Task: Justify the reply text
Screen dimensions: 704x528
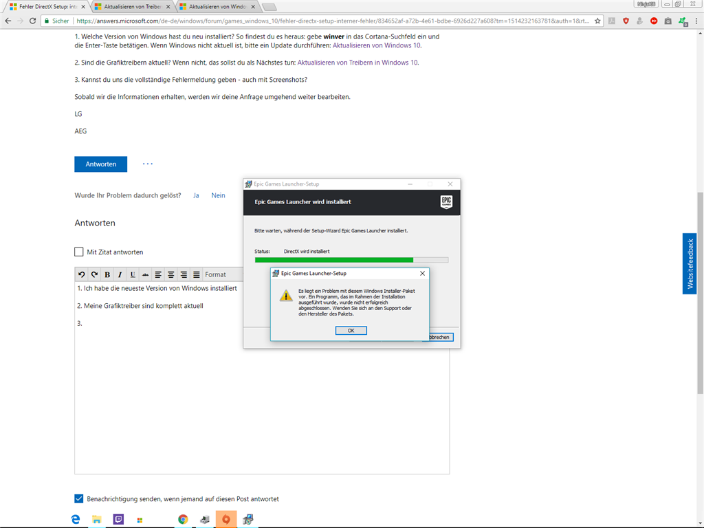Action: coord(197,274)
